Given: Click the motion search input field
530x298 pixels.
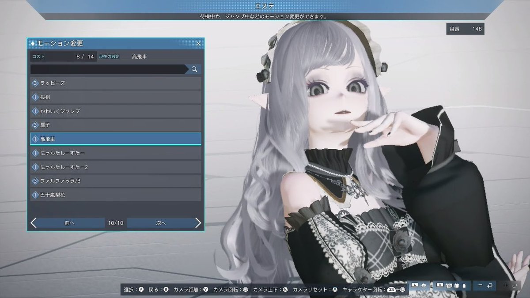Looking at the screenshot, I should click(x=109, y=69).
